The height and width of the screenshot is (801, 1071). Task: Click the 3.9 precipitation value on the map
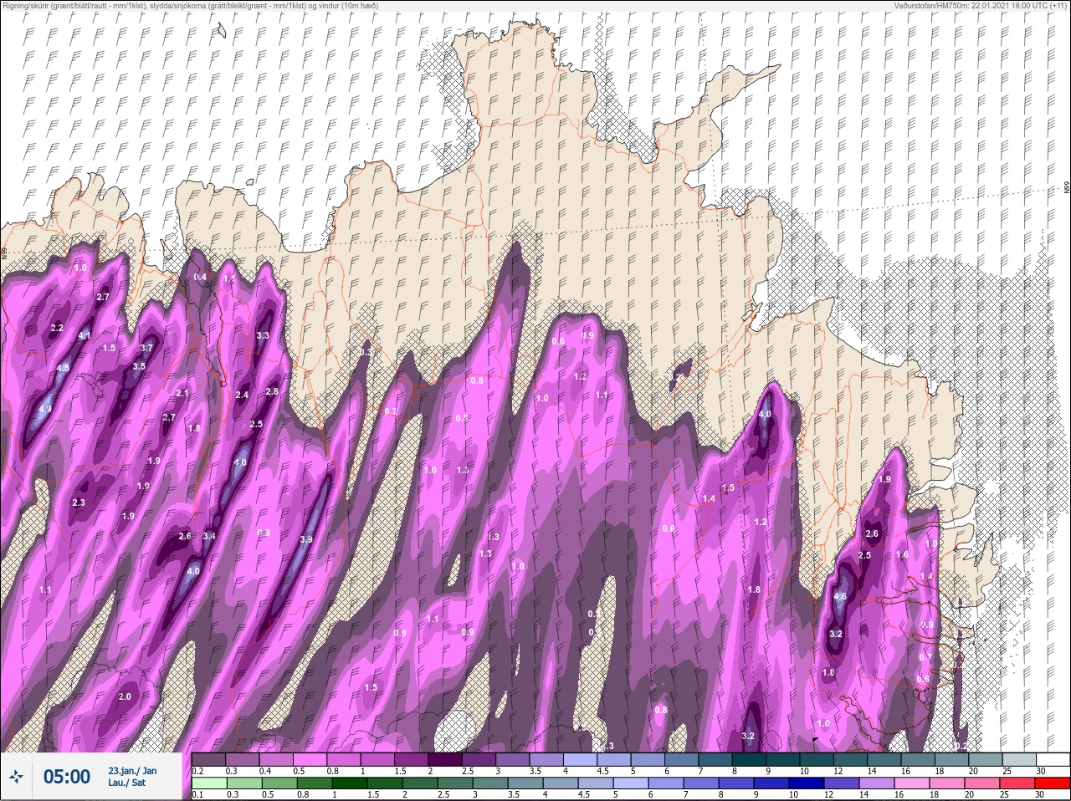click(306, 539)
